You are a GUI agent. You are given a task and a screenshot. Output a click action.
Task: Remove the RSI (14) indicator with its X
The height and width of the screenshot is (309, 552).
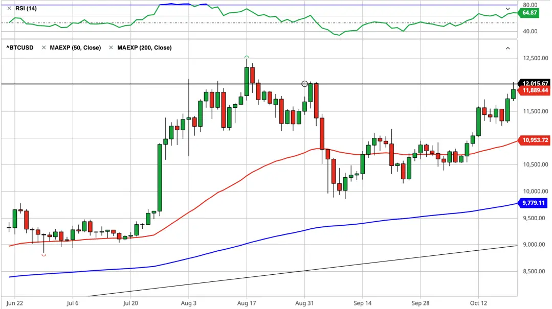point(10,8)
